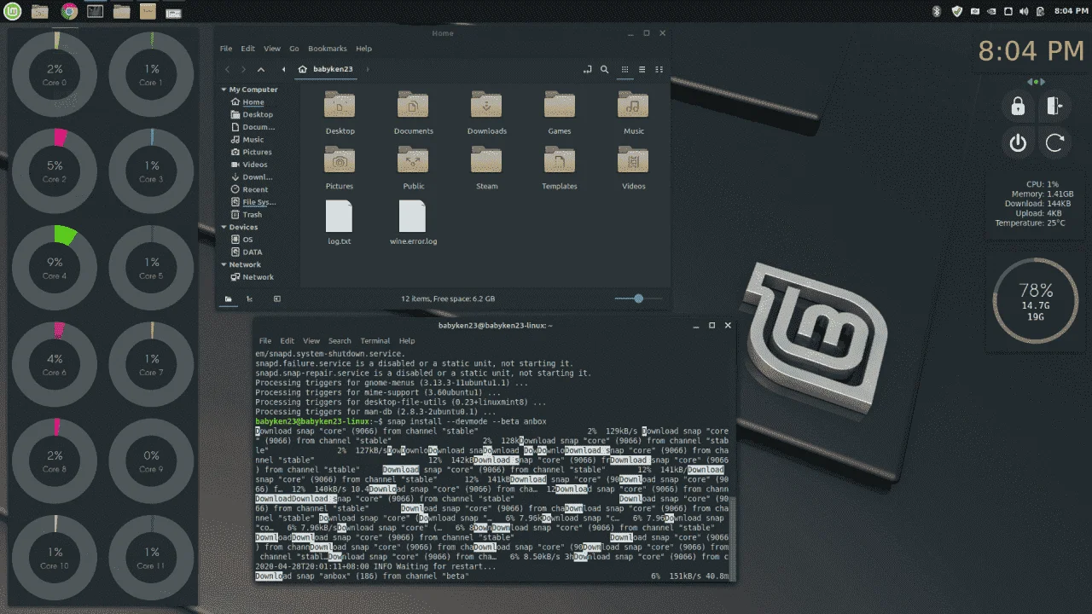Click the widget right page arrow
Screen dimensions: 1092x614
(x=1042, y=82)
